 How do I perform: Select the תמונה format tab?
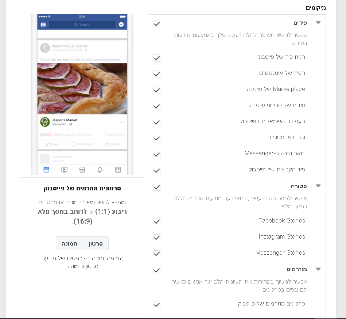[69, 243]
